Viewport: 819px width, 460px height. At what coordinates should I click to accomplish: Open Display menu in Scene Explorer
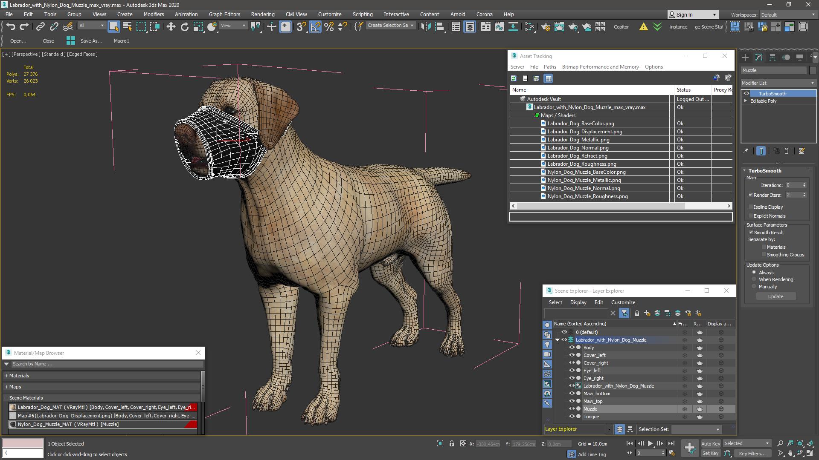(x=578, y=302)
